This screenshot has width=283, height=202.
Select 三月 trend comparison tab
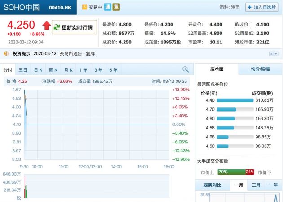click(256, 185)
